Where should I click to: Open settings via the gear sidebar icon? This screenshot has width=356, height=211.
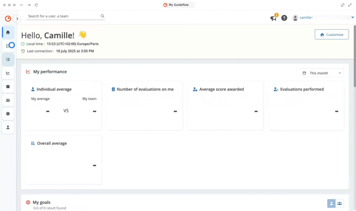click(x=8, y=114)
